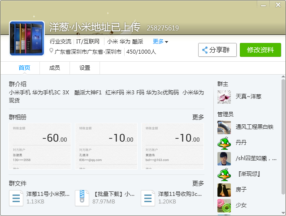Expand the 更多 tags dropdown
Screen dimensions: 286x216
tap(160, 42)
